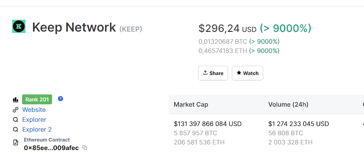364x154 pixels.
Task: Click the Keep Network logo icon
Action: pyautogui.click(x=19, y=26)
